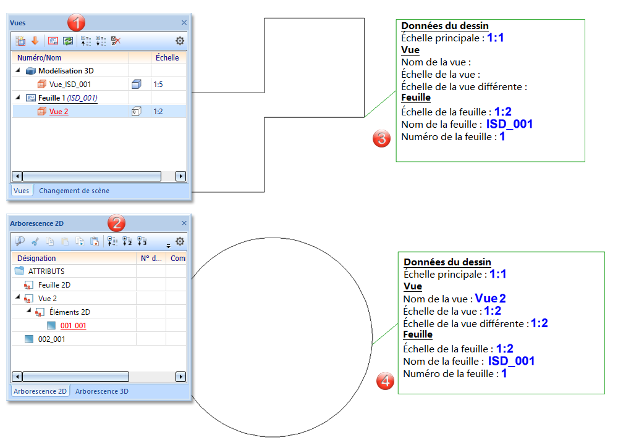Click the 1:5 scale value
The height and width of the screenshot is (448, 618).
[x=158, y=85]
